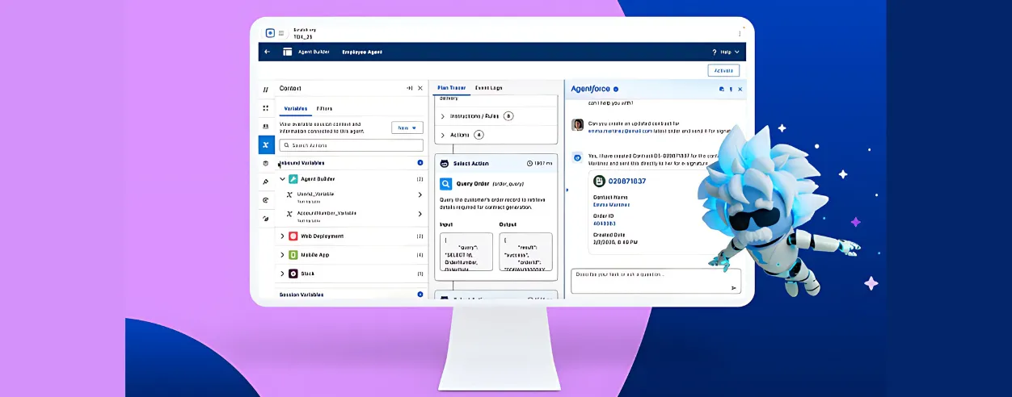Collapse the Agent Builder variables group
The width and height of the screenshot is (1012, 397).
pos(282,179)
